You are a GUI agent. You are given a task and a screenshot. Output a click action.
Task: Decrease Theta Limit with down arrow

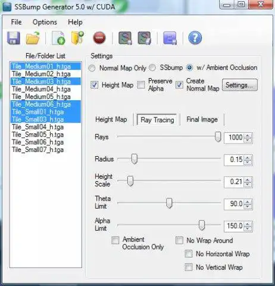248,206
